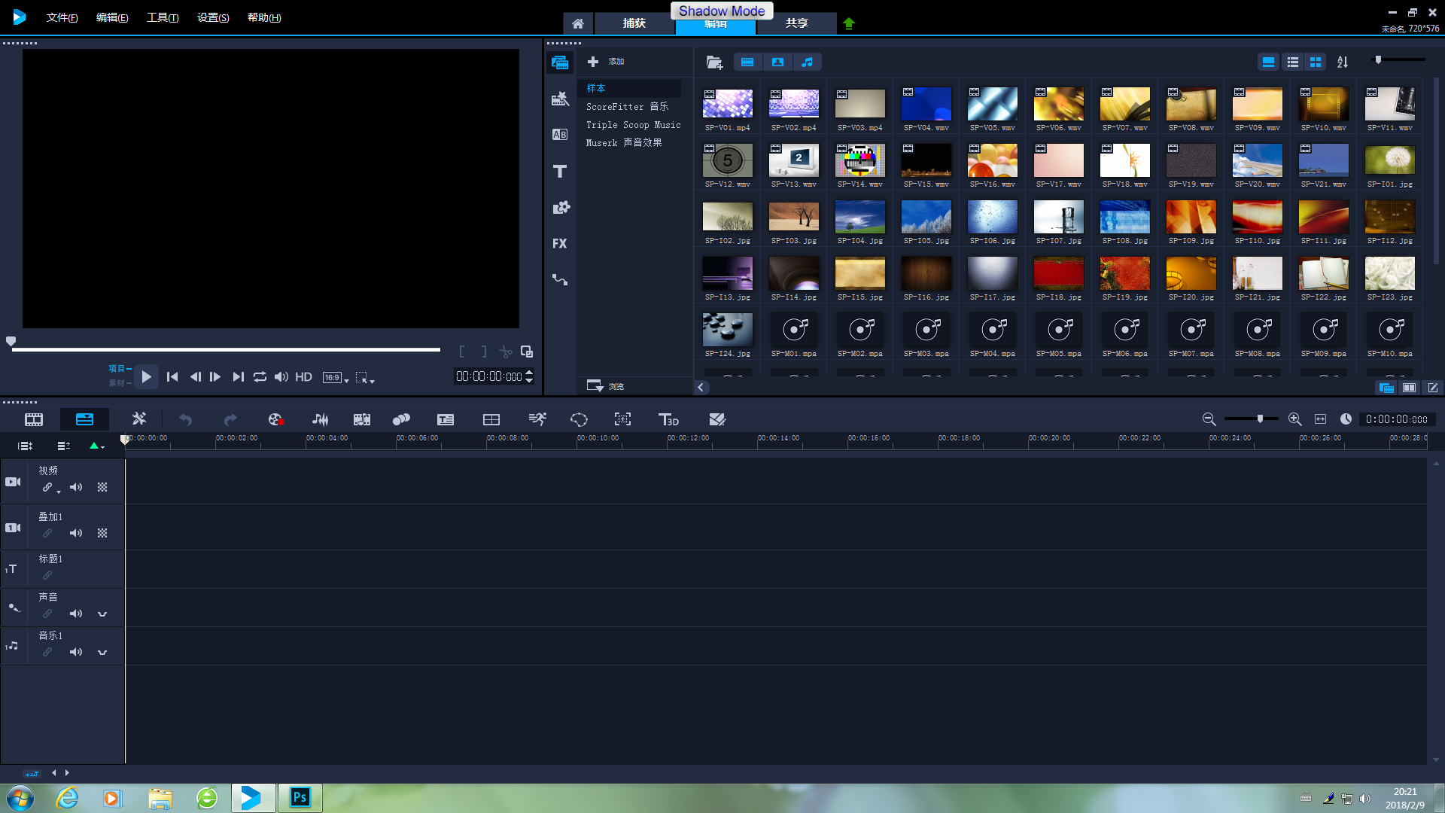Image resolution: width=1445 pixels, height=813 pixels.
Task: Open the sort clips in library menu
Action: pyautogui.click(x=1343, y=62)
